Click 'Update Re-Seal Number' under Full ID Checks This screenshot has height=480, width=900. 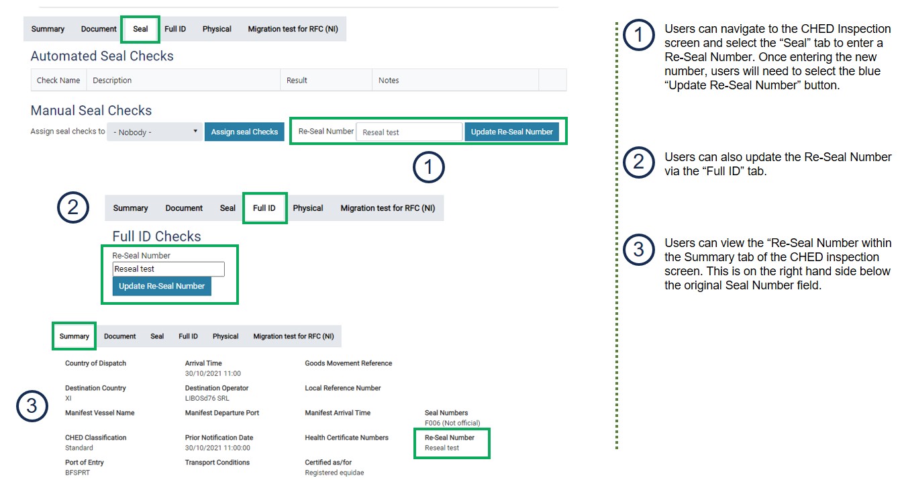[x=162, y=286]
